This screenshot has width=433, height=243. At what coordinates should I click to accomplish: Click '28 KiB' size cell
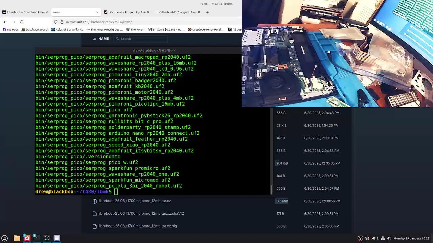(x=281, y=126)
